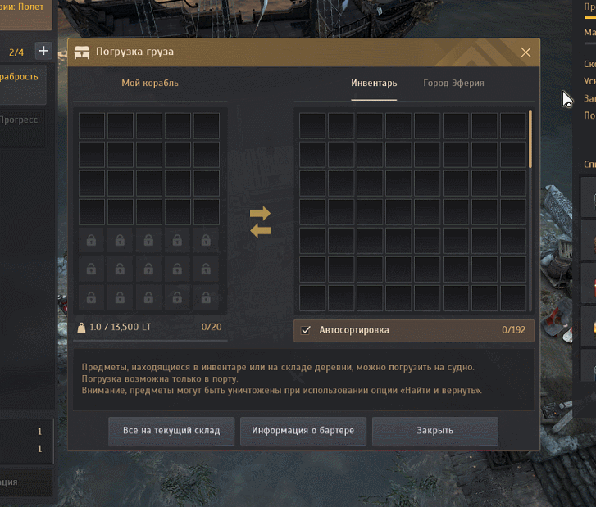Select the first empty ship cargo slot

click(x=92, y=125)
